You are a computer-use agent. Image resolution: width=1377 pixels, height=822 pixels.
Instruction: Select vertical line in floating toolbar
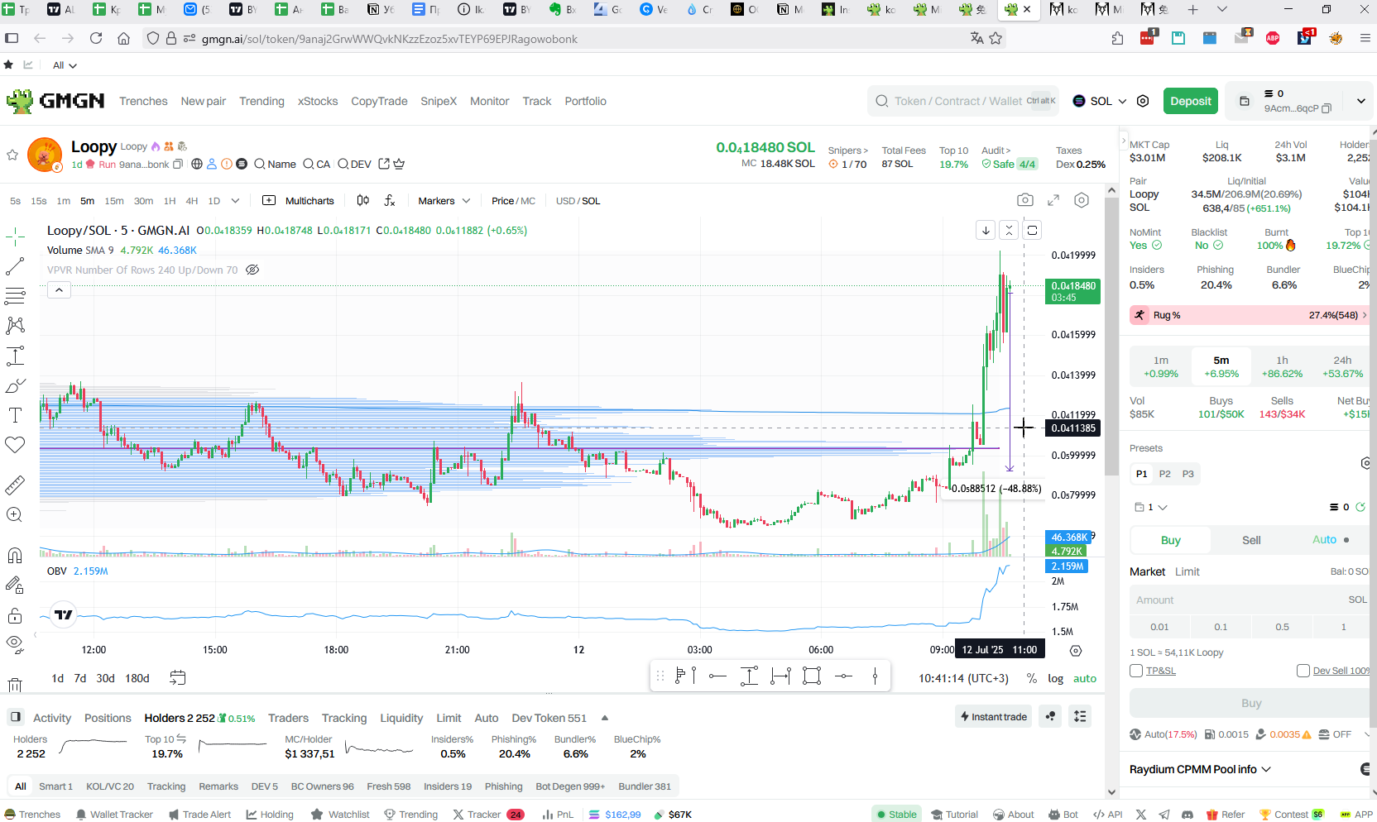coord(875,676)
